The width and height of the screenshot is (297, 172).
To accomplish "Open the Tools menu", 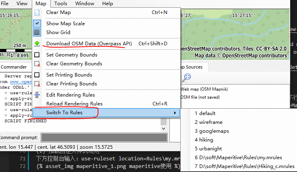I will (61, 4).
